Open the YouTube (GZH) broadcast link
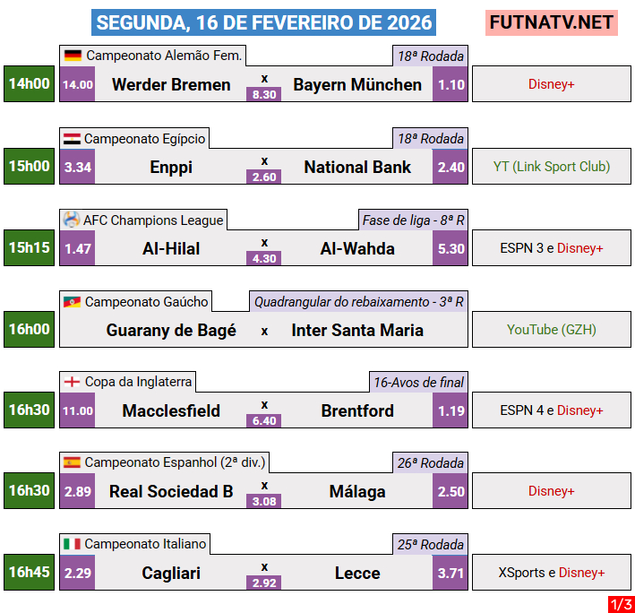The image size is (635, 613). click(x=552, y=330)
